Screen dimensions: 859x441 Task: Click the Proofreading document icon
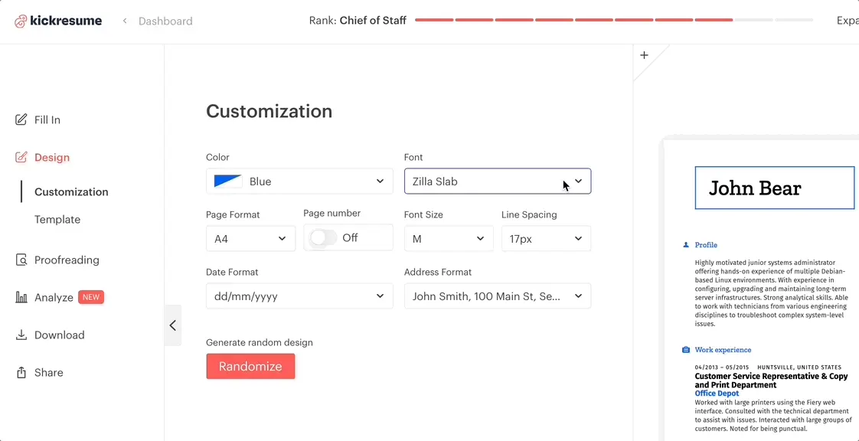[21, 260]
